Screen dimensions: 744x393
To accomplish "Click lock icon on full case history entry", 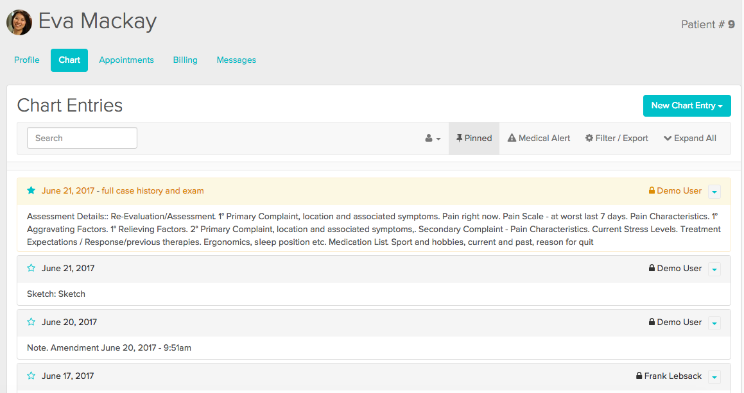I will [x=652, y=190].
